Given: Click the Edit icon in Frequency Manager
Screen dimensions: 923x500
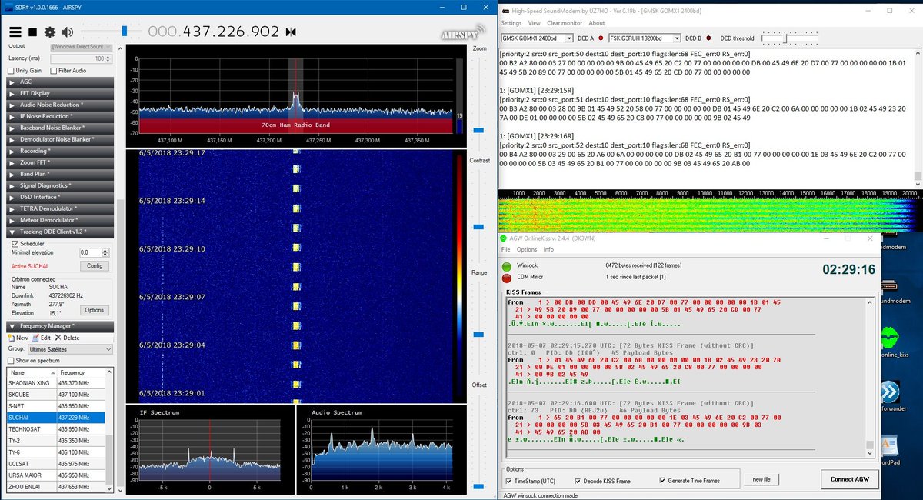Looking at the screenshot, I should point(42,338).
